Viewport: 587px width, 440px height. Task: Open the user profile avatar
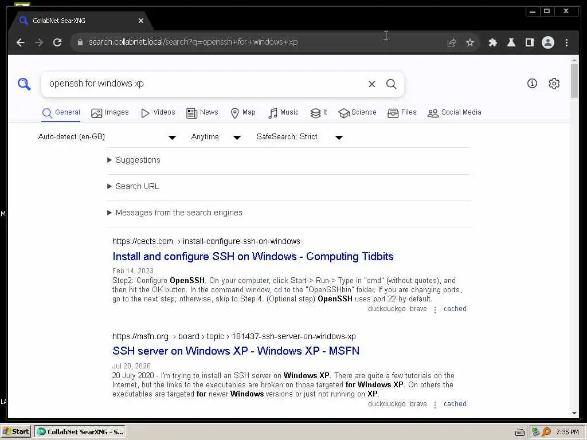pyautogui.click(x=547, y=42)
